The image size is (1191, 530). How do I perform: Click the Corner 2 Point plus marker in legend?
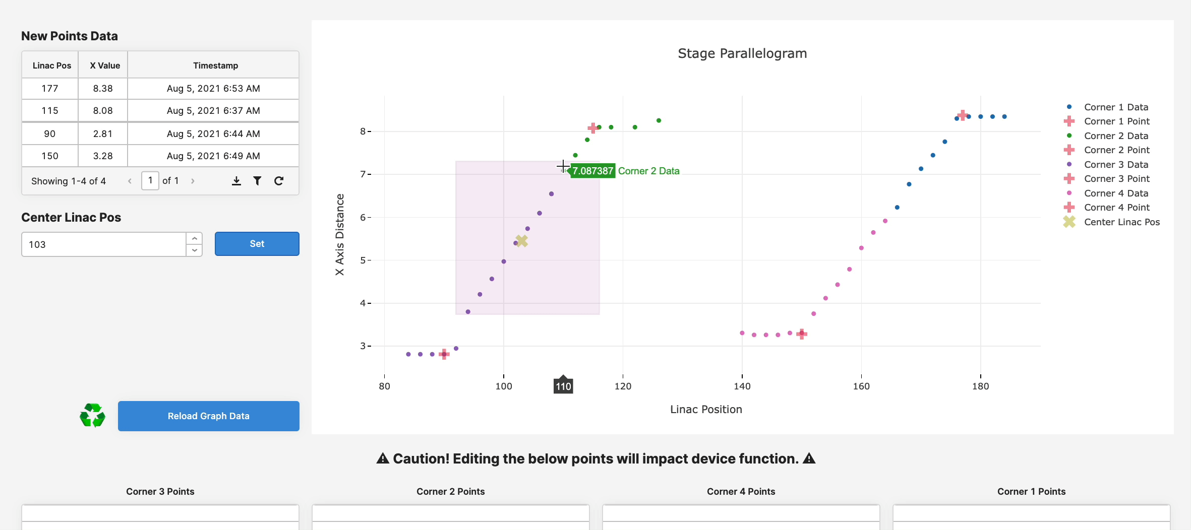coord(1069,150)
